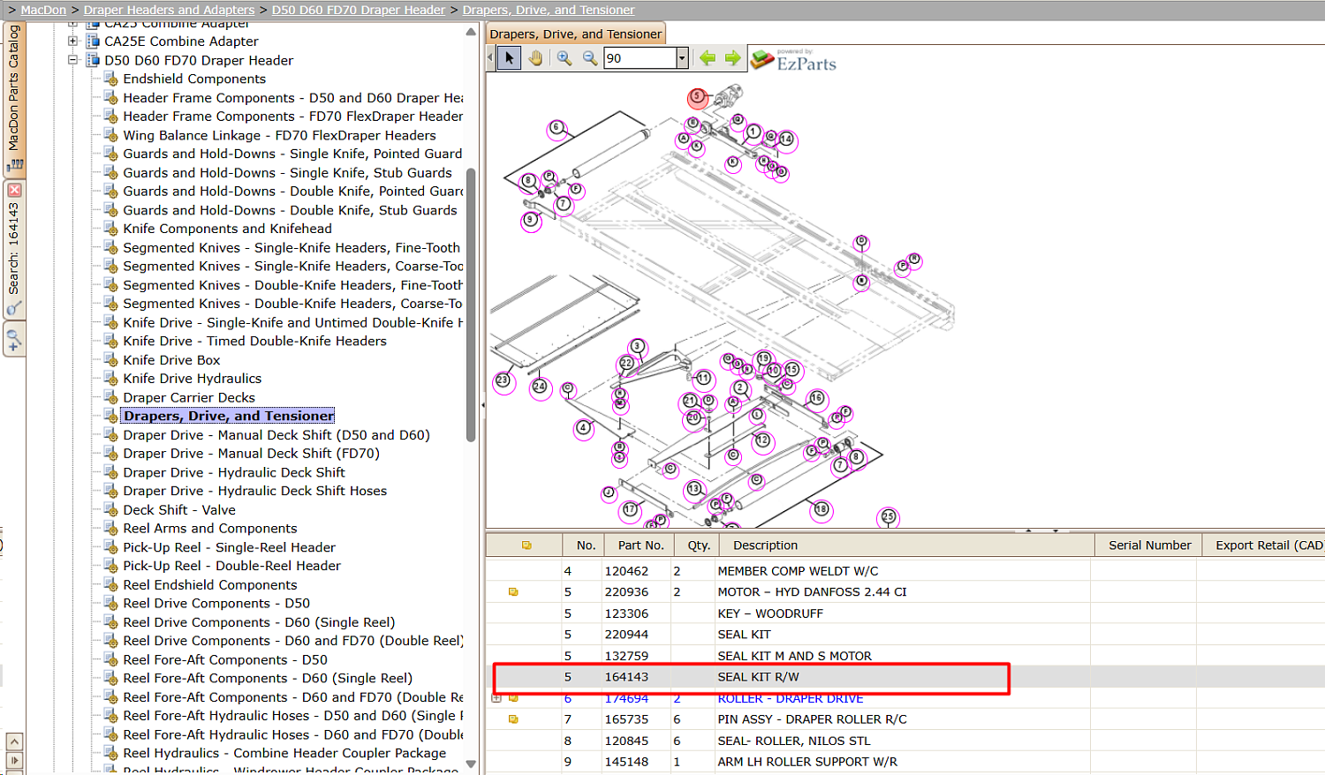Screen dimensions: 1325x775
Task: Open Reel Endshield Components in the tree
Action: point(209,584)
